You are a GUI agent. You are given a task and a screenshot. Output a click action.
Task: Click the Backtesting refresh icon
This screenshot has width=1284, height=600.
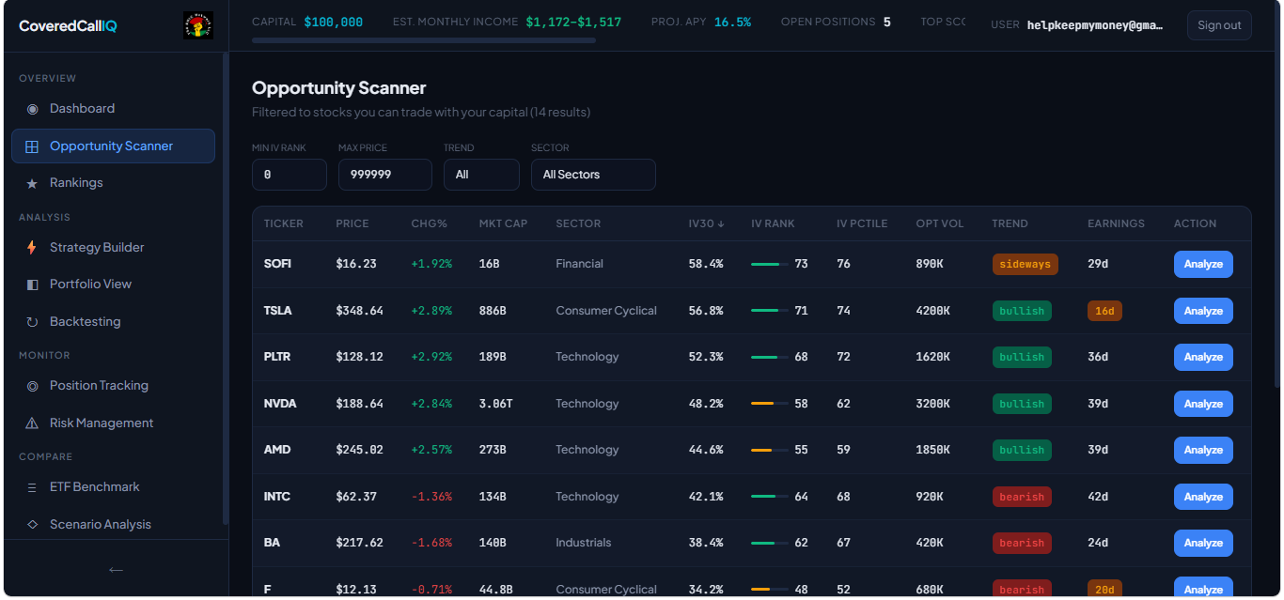click(32, 322)
